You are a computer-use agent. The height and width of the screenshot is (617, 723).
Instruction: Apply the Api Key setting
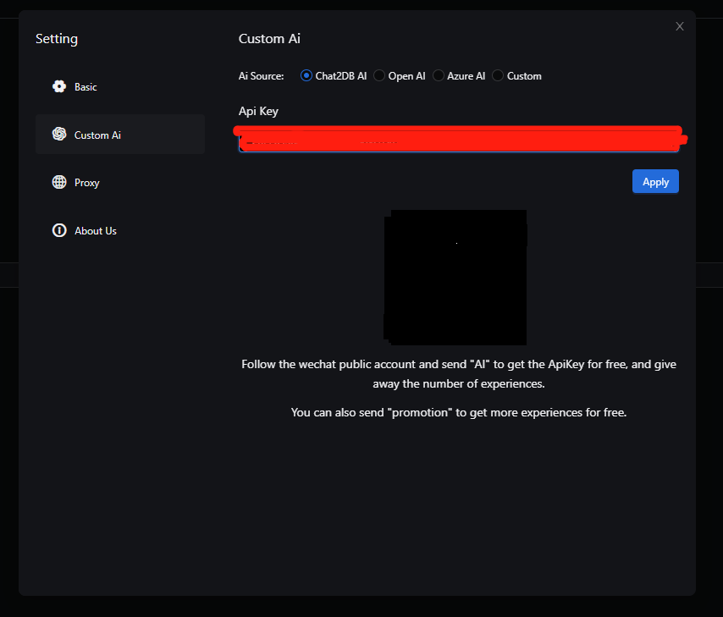tap(655, 182)
